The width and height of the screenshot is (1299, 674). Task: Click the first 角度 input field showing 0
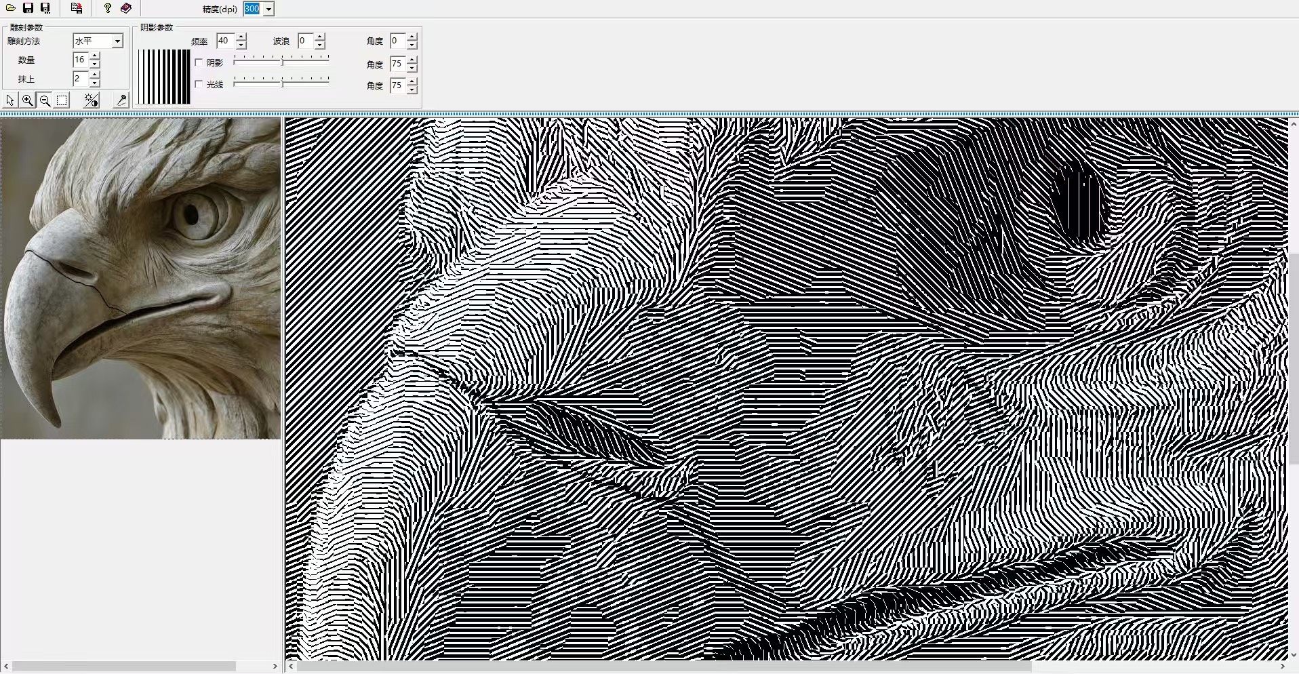(399, 41)
